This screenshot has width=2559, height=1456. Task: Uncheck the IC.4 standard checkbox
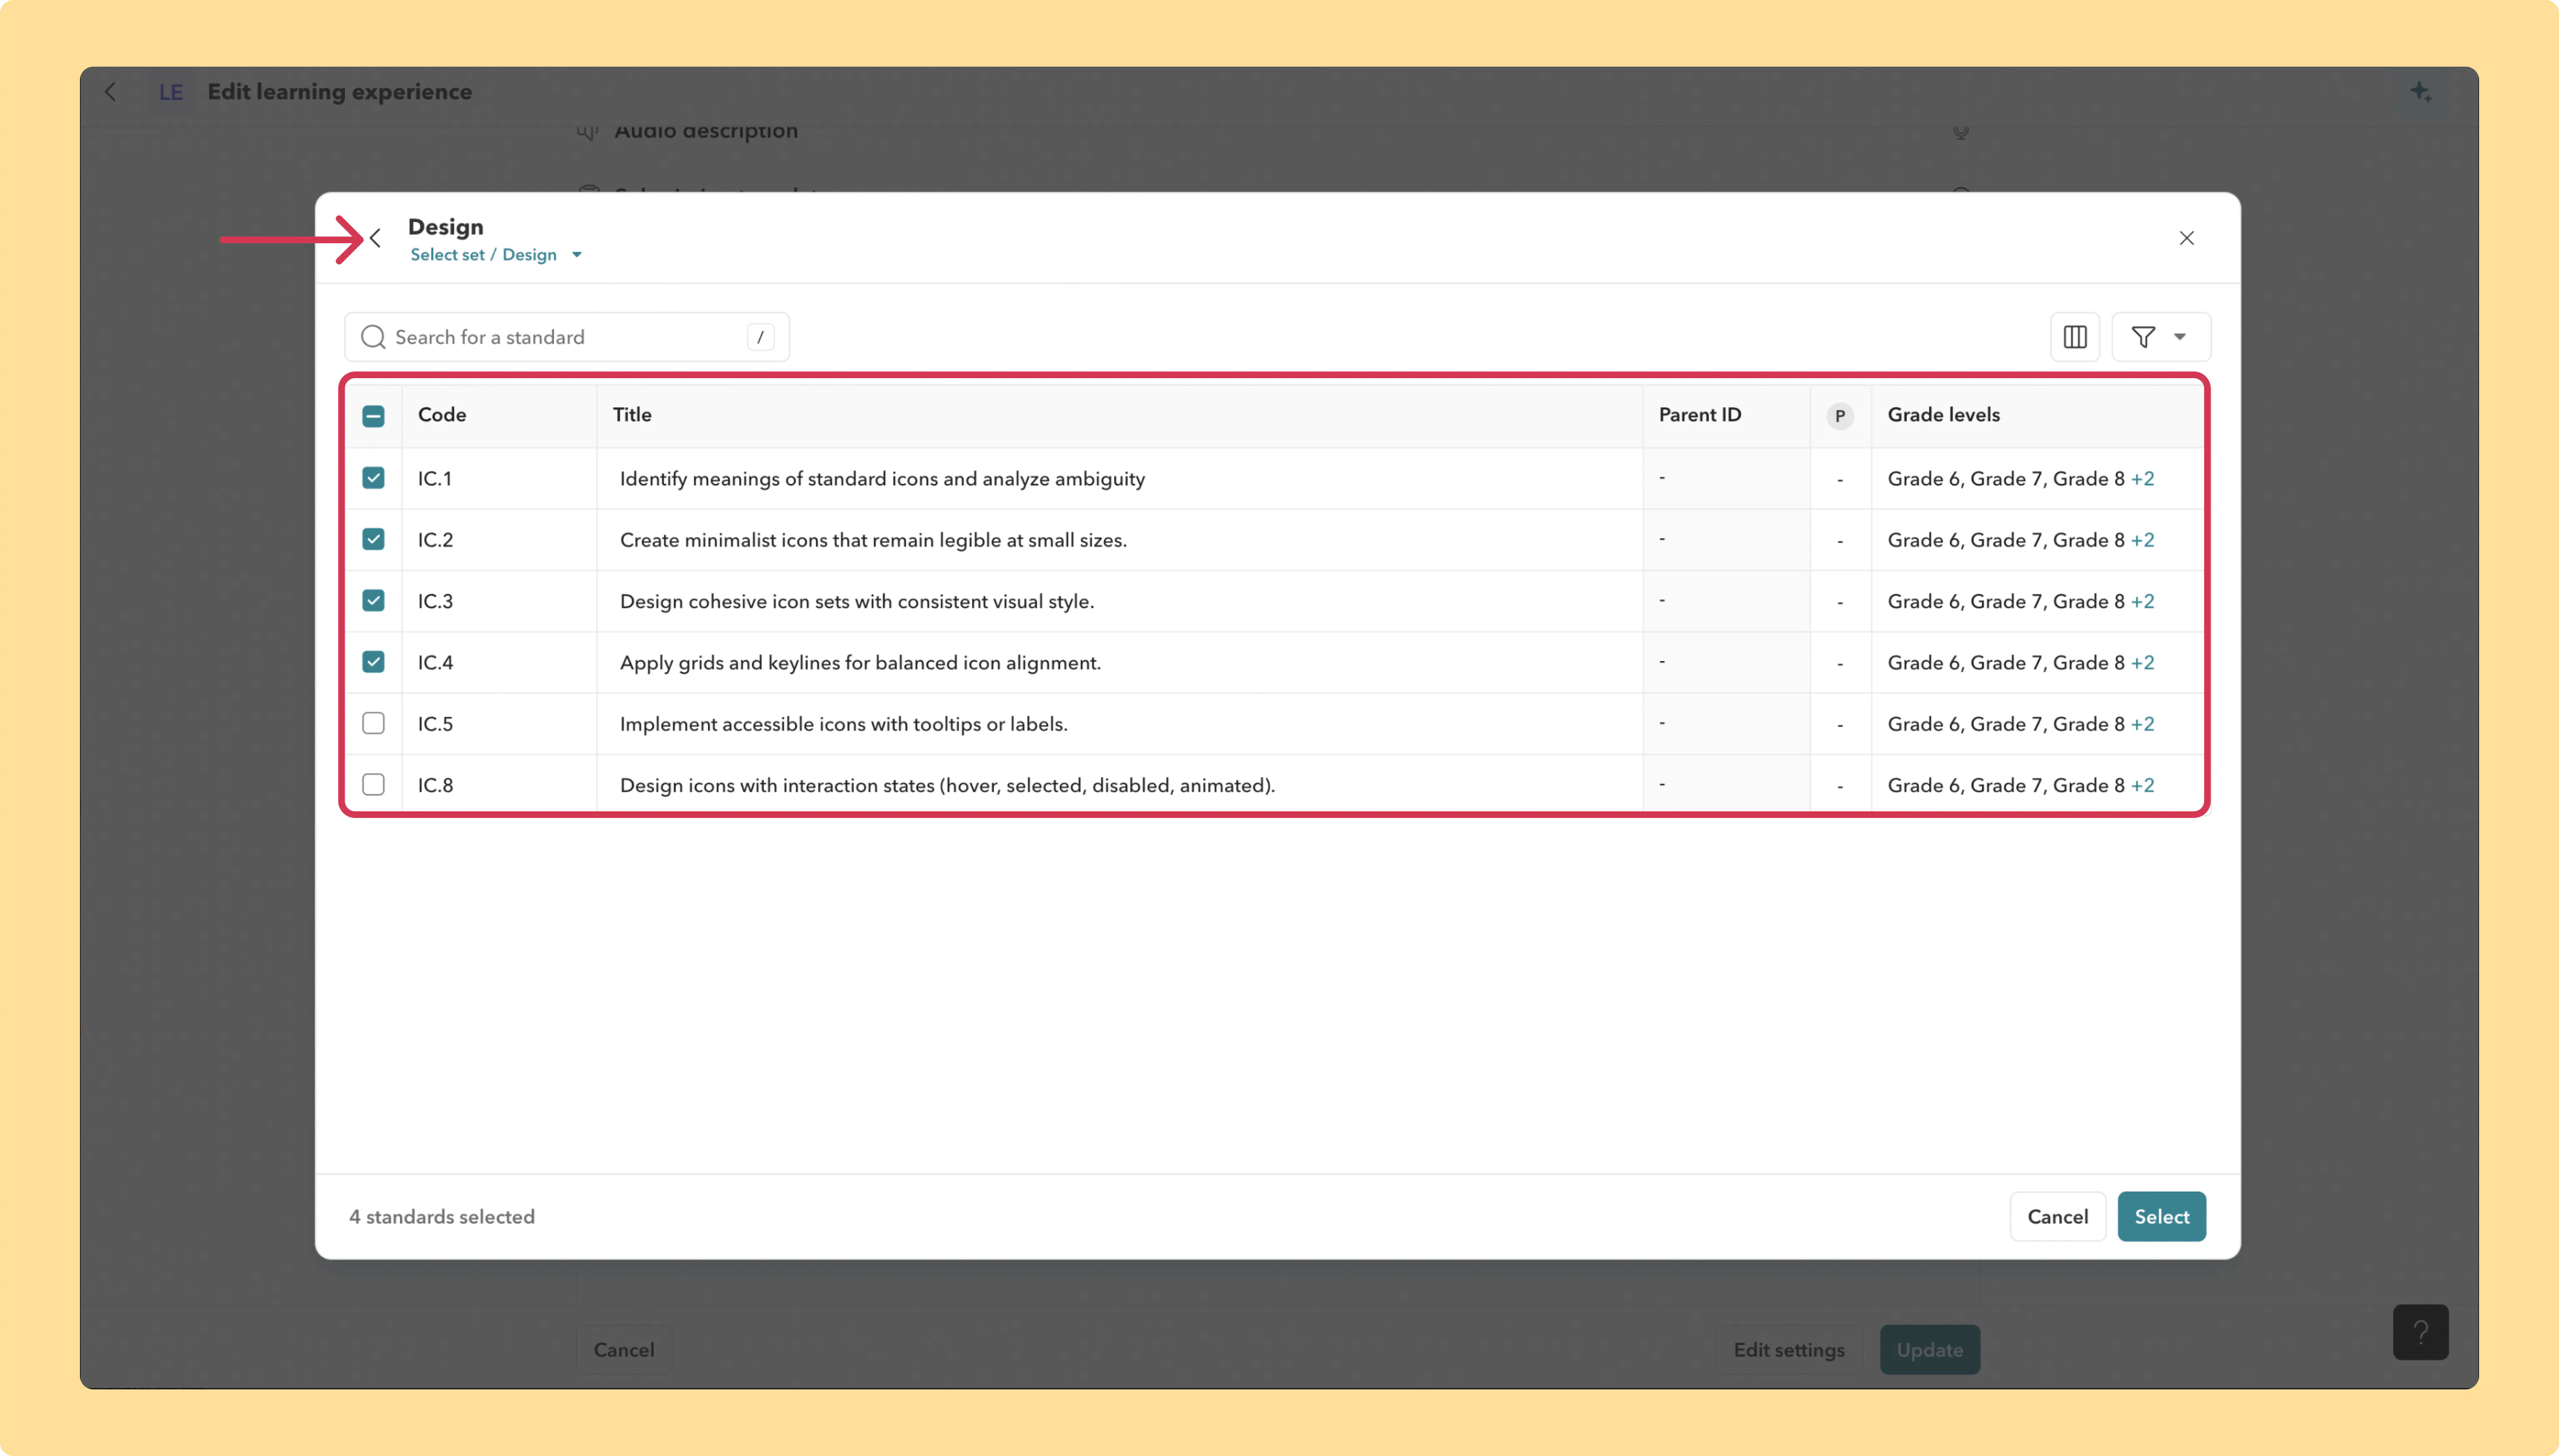[x=373, y=662]
